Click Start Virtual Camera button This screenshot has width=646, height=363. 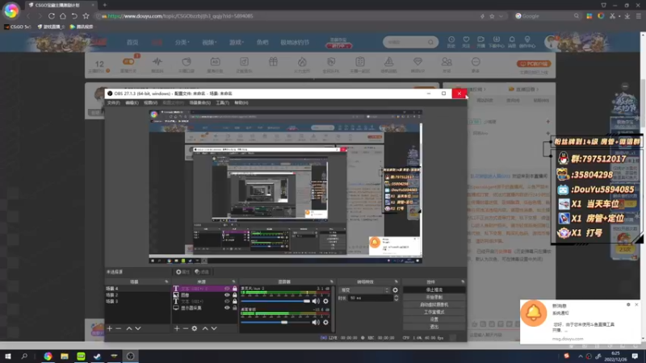coord(434,305)
